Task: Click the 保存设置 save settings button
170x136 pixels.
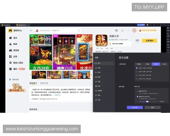Action: click(x=135, y=107)
